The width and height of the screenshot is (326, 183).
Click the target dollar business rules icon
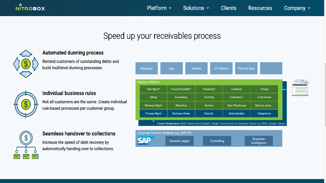pos(26,104)
